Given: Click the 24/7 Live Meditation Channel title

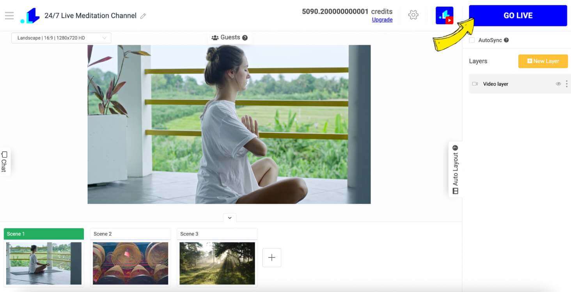Looking at the screenshot, I should tap(90, 16).
